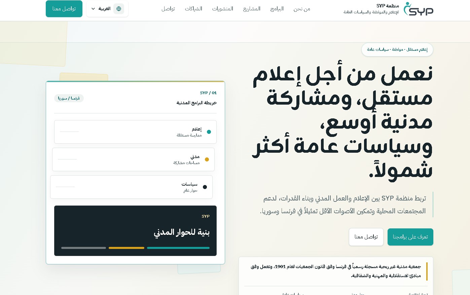This screenshot has height=295, width=470.
Task: Click the dark dot beside سياسات
Action: point(205,187)
